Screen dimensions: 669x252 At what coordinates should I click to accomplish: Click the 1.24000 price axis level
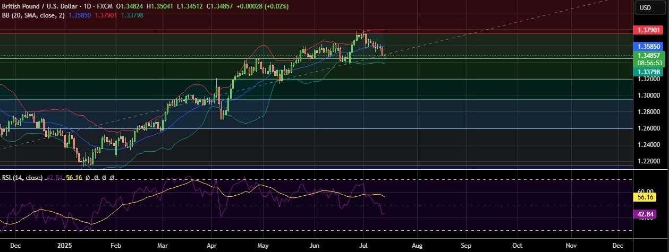[x=648, y=145]
